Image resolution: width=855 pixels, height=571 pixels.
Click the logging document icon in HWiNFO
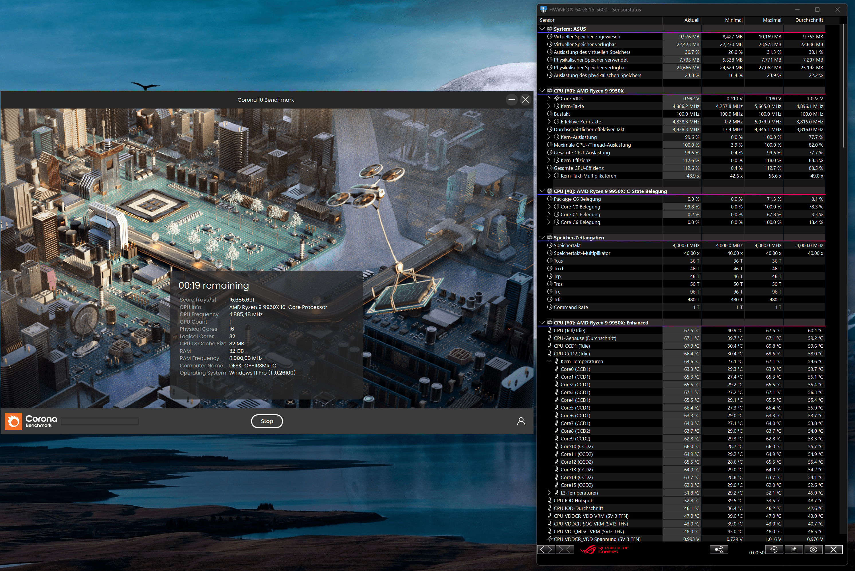794,550
